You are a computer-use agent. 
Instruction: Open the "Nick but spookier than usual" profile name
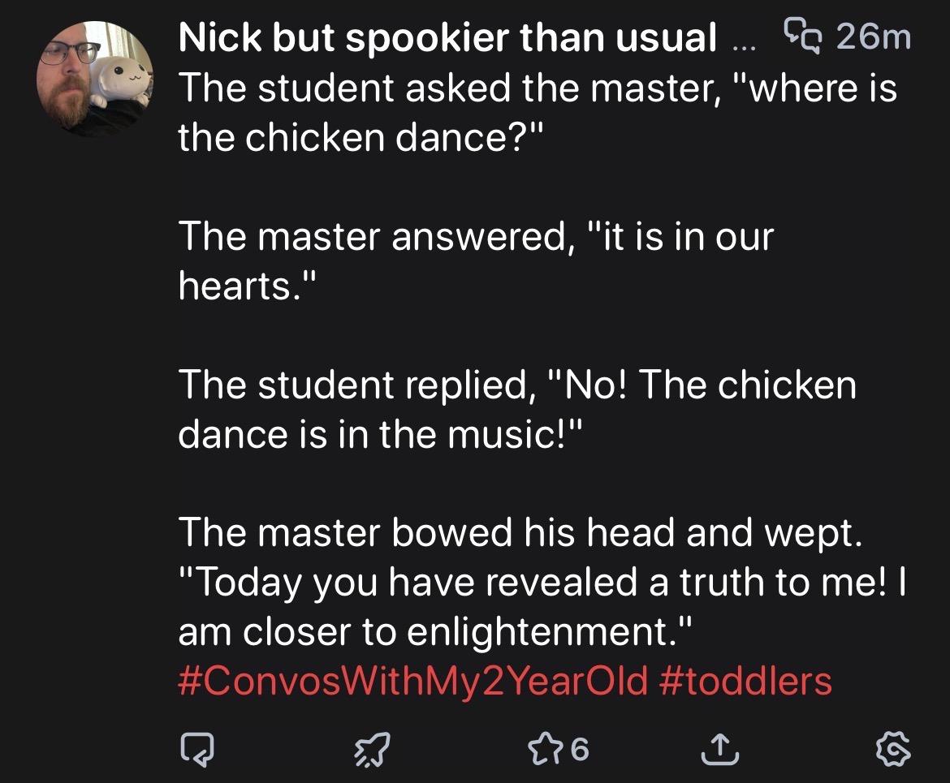coord(447,37)
